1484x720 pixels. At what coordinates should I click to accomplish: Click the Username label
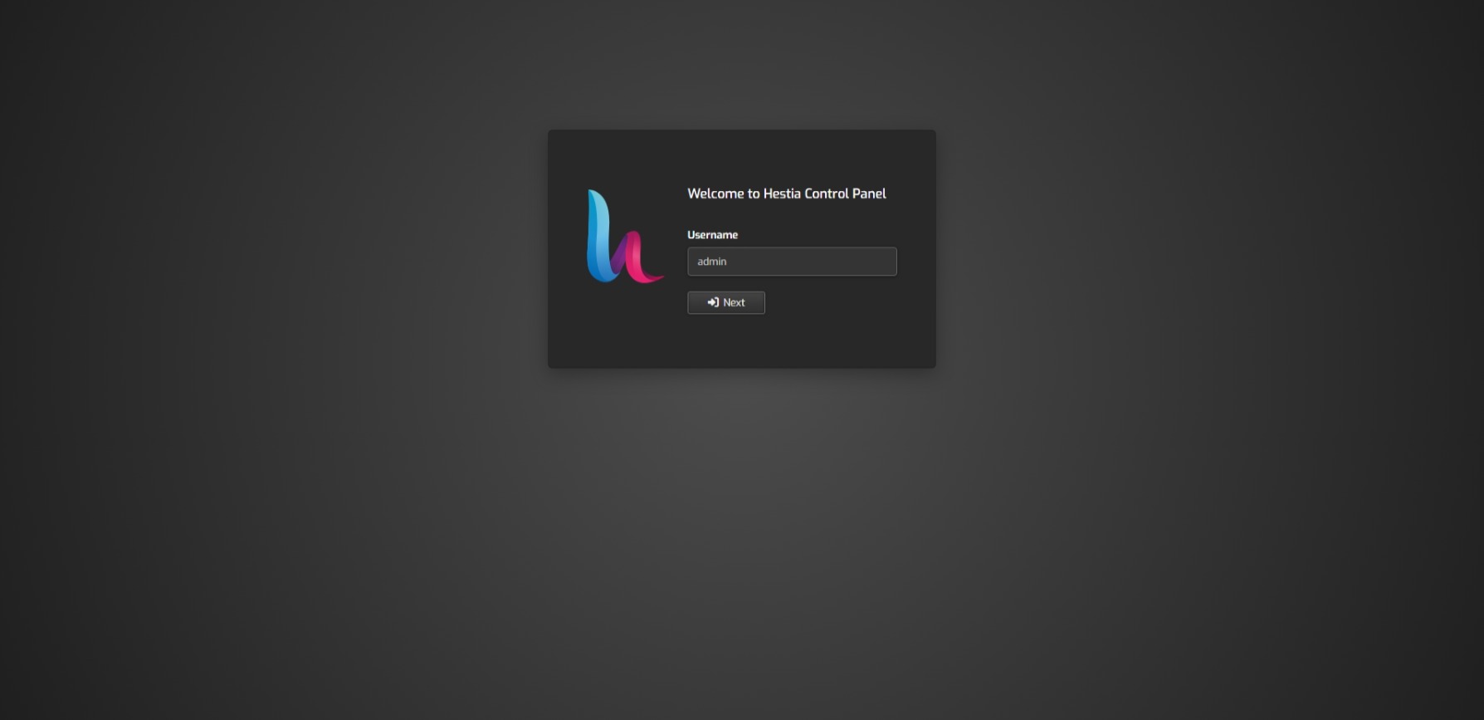(712, 235)
